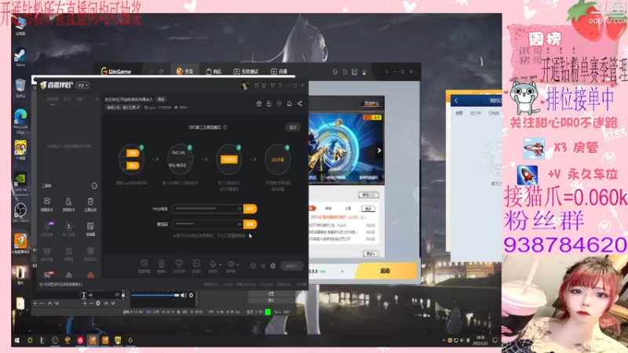Toggle visibility of the rtmp address field
Image resolution: width=628 pixels, height=353 pixels.
(239, 209)
